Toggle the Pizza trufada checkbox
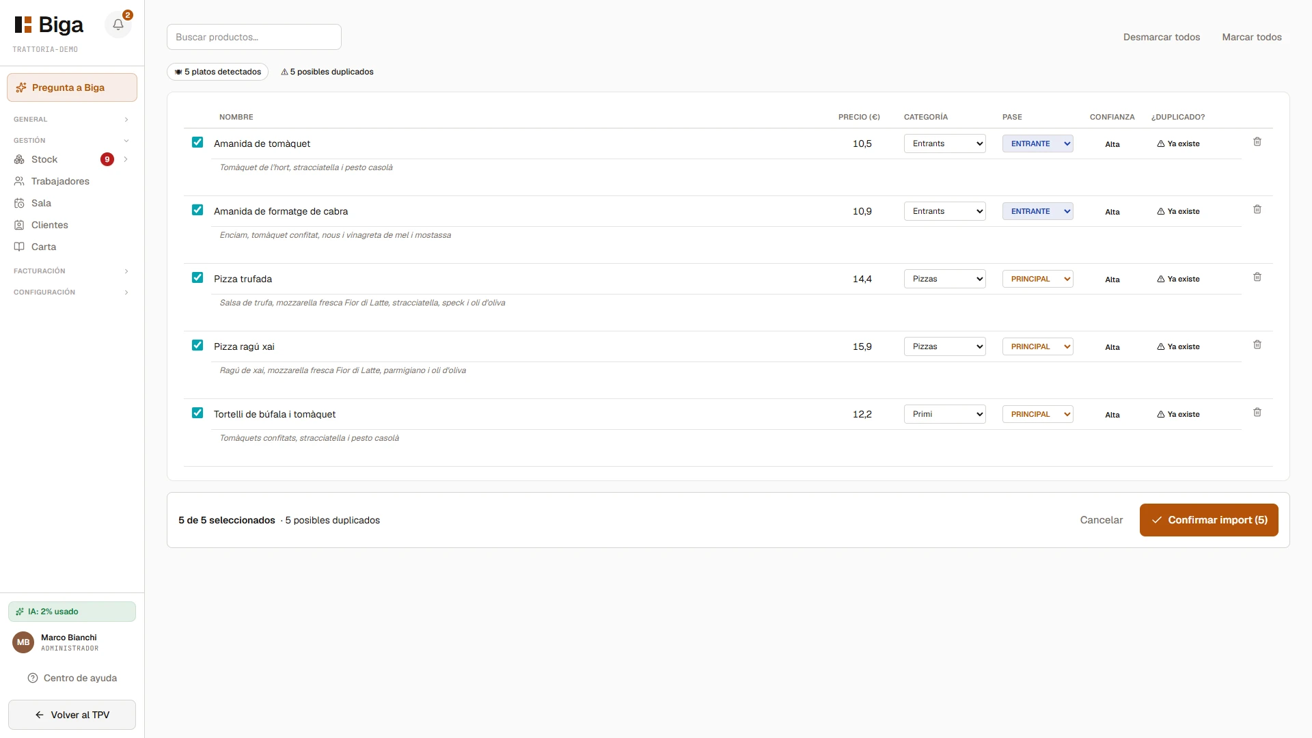The image size is (1312, 738). pyautogui.click(x=197, y=277)
